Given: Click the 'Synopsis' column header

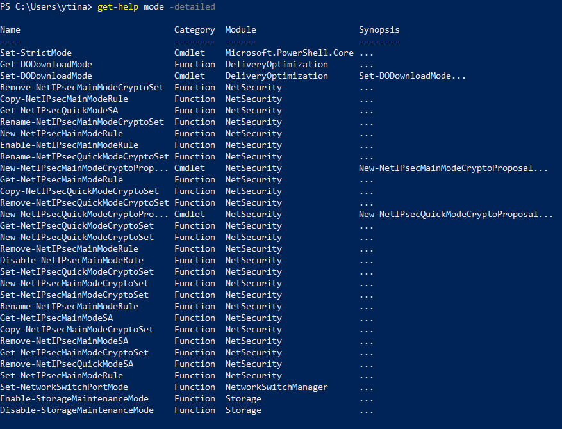Looking at the screenshot, I should (x=379, y=30).
